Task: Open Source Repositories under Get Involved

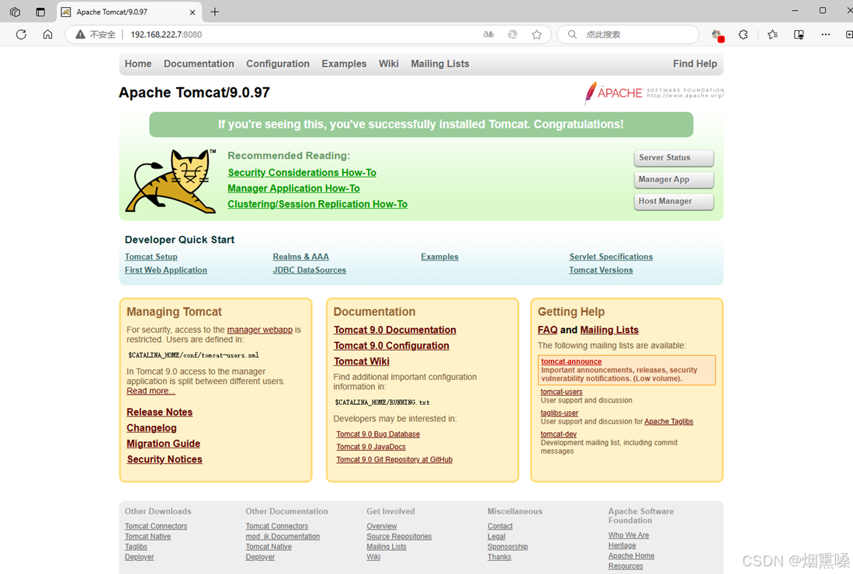Action: (399, 537)
